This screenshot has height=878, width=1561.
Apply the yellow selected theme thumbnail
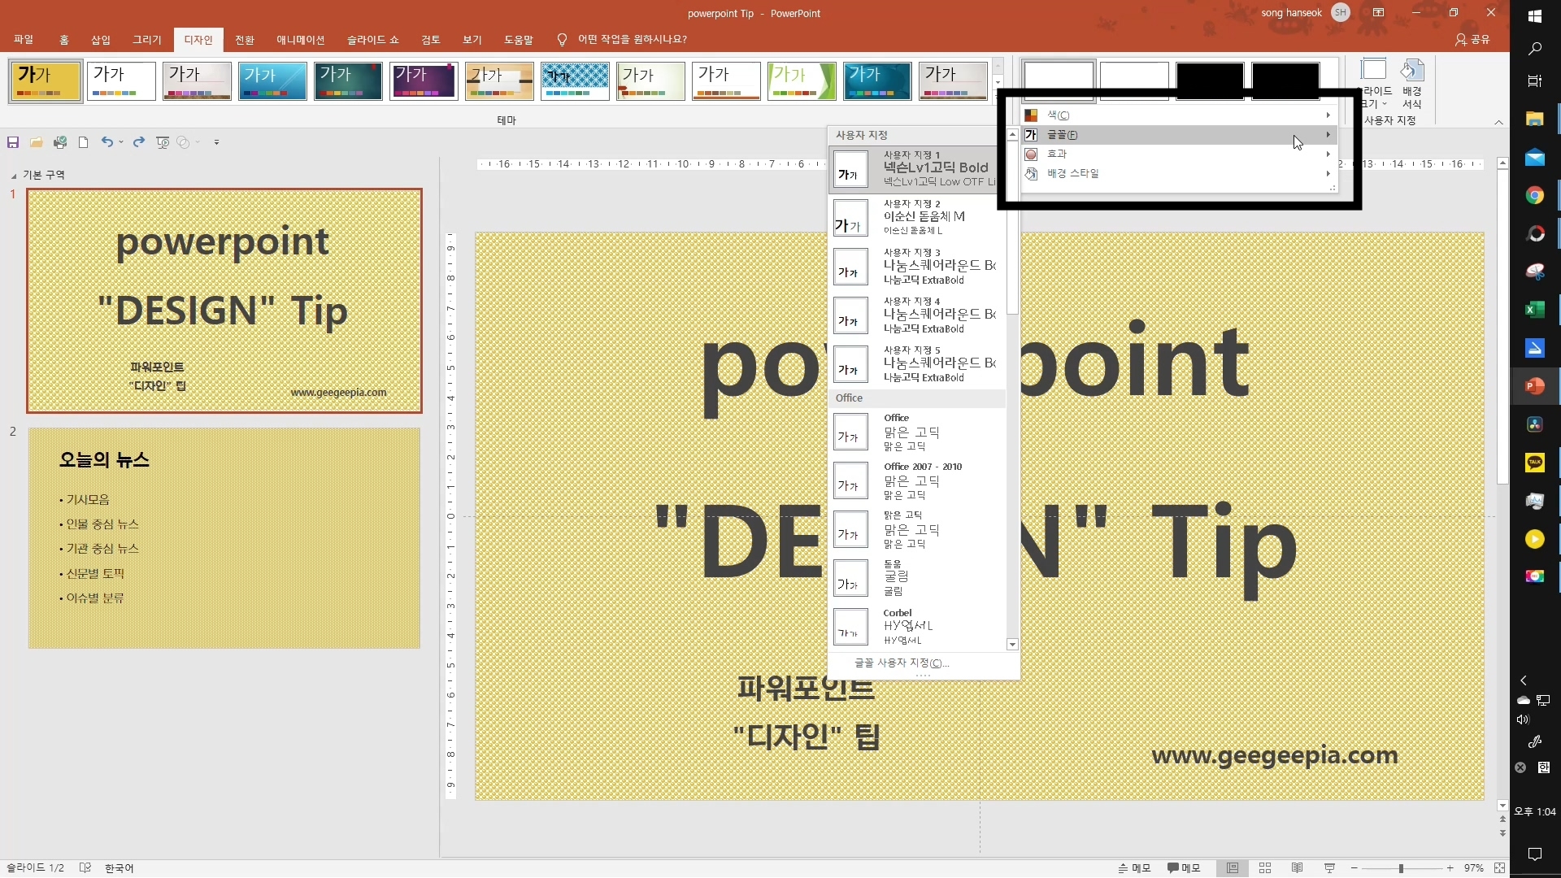(x=46, y=81)
